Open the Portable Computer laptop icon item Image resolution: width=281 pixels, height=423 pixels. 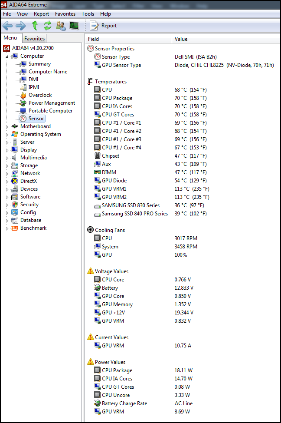[x=23, y=111]
